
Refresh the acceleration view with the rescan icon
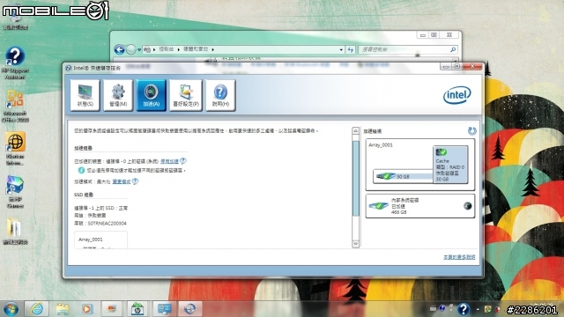coord(472,131)
